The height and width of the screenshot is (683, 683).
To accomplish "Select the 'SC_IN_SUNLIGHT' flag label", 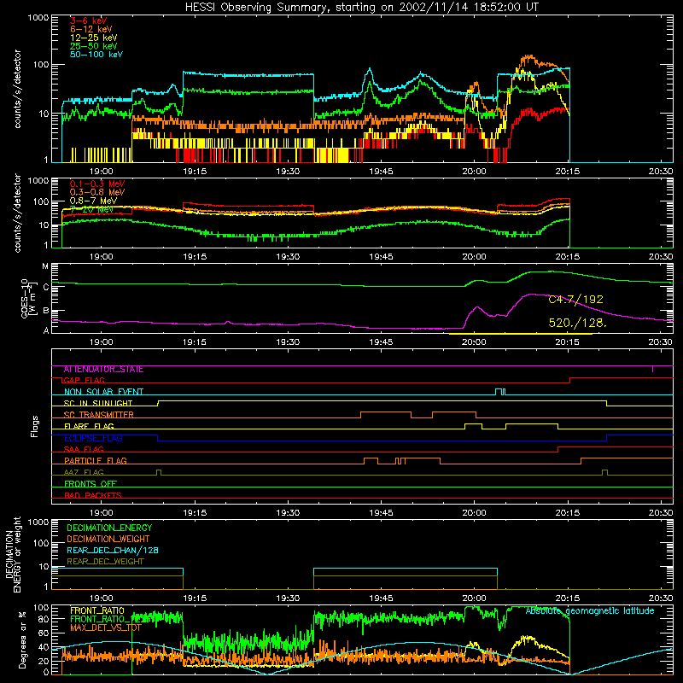I will [98, 403].
